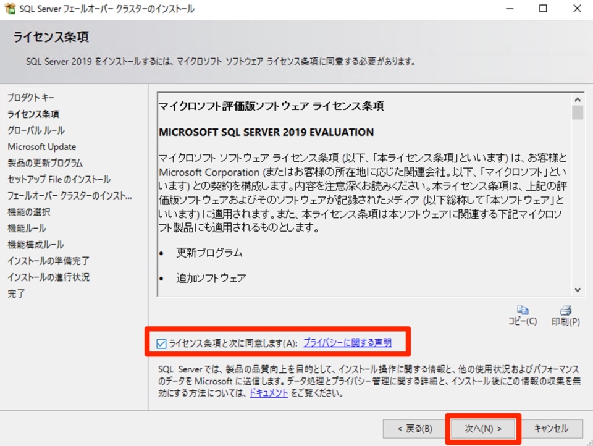Select the 製品の更新プログラム step
The height and width of the screenshot is (446, 593).
coord(45,163)
